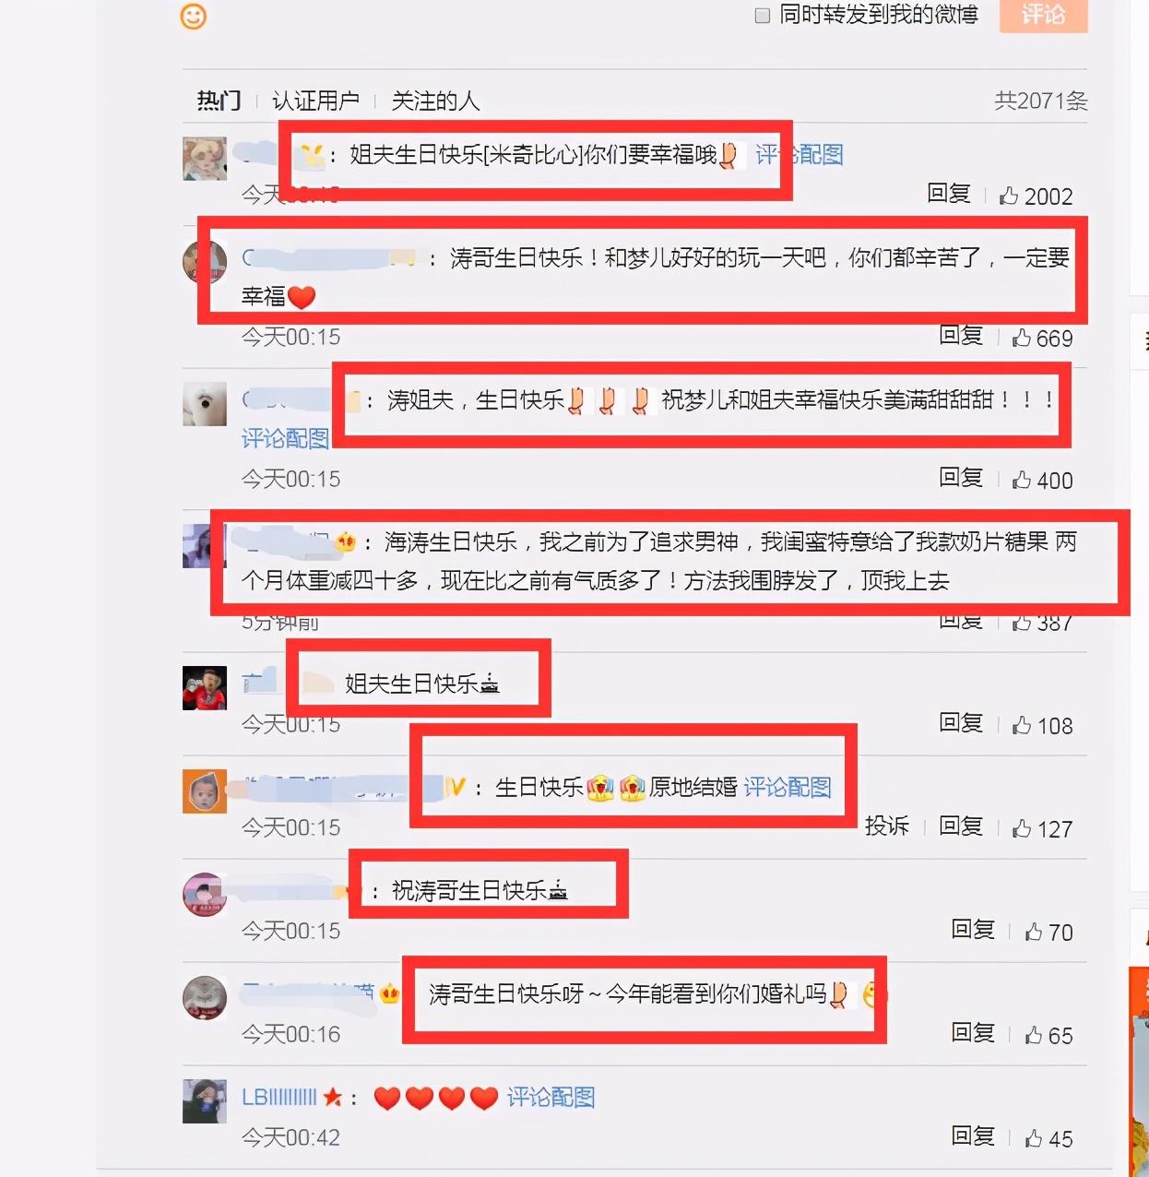Open avatar of top comment user
1149x1177 pixels.
point(205,158)
